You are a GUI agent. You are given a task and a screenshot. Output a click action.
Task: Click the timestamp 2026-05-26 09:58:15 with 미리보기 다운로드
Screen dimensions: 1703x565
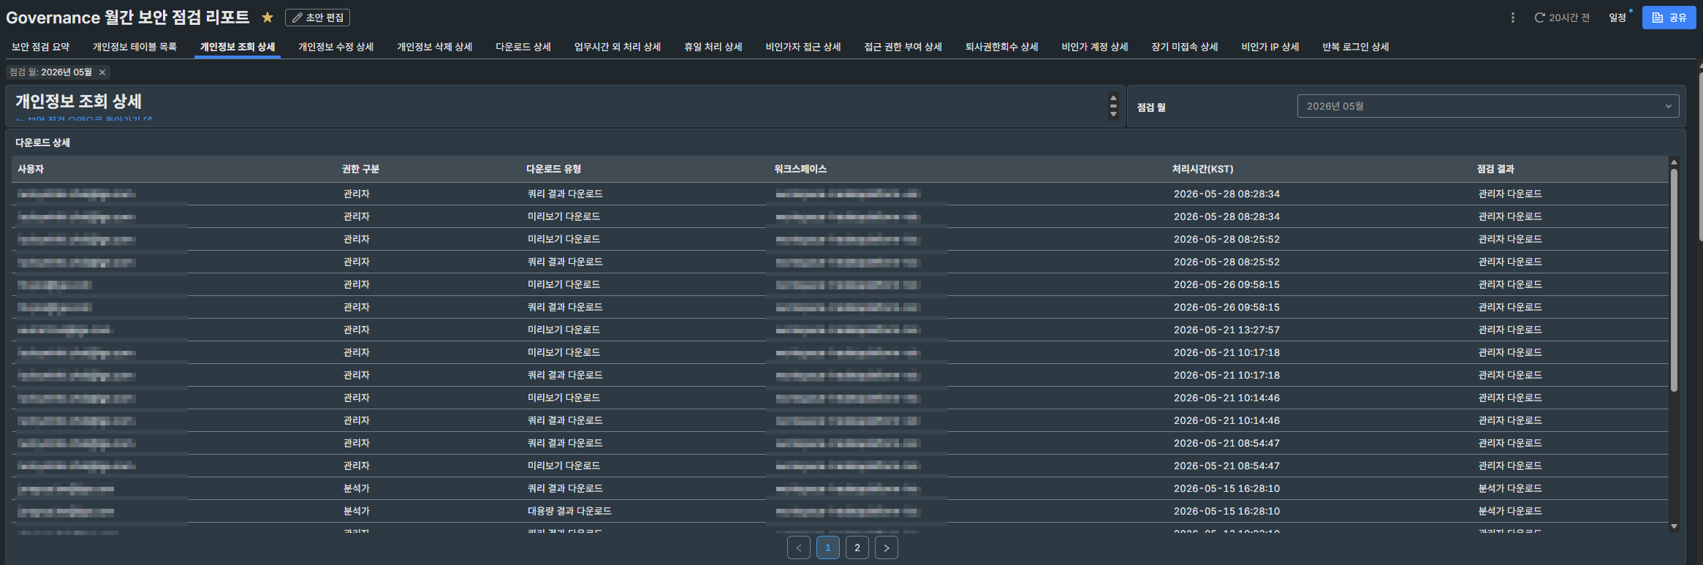[x=1226, y=284]
